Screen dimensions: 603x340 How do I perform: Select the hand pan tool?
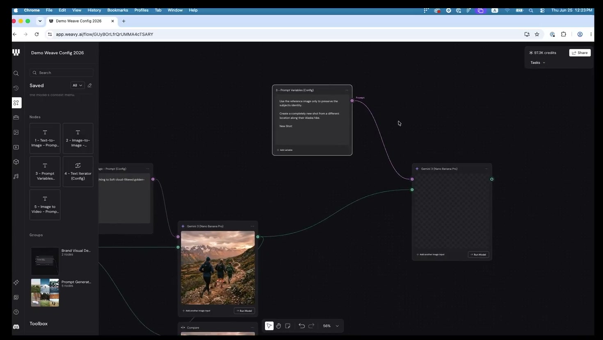279,326
